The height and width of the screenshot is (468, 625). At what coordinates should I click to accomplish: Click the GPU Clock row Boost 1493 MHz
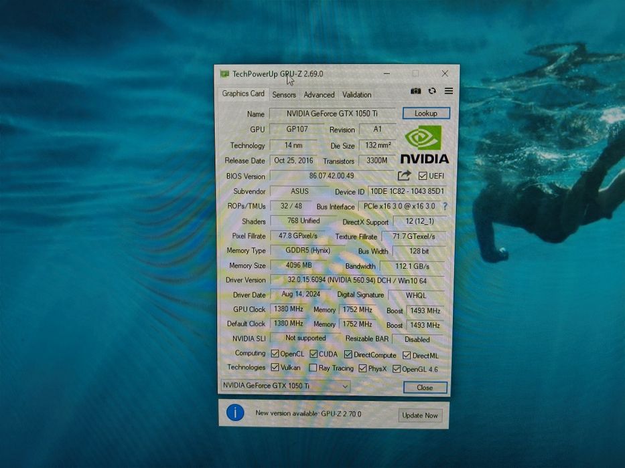click(x=425, y=310)
